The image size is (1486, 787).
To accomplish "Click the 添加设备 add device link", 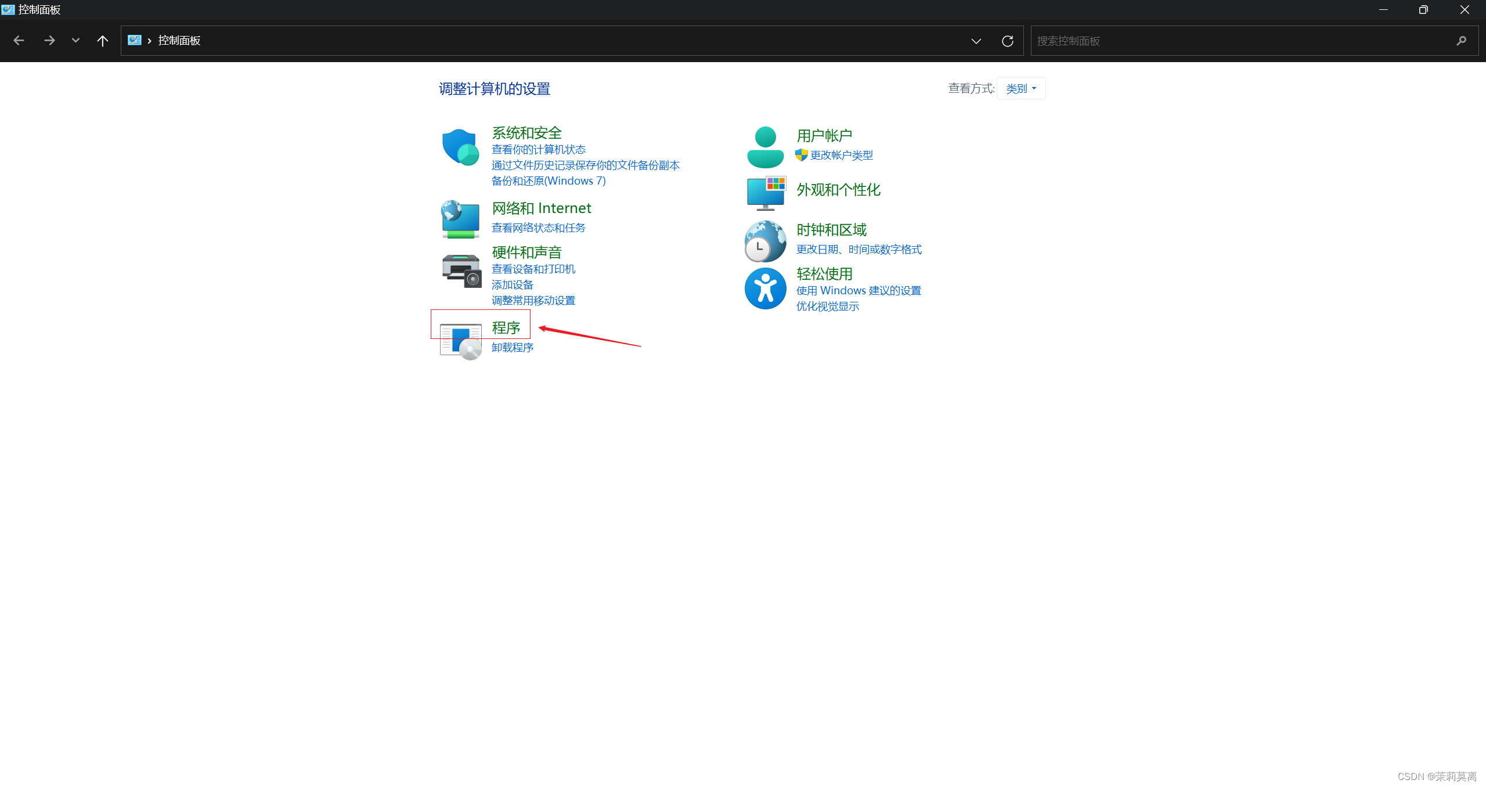I will (512, 284).
